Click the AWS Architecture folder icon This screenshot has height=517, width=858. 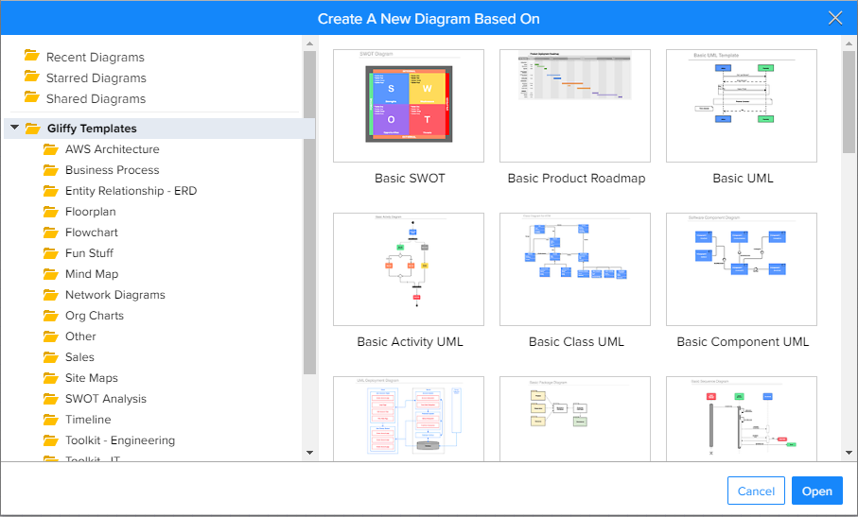click(51, 149)
